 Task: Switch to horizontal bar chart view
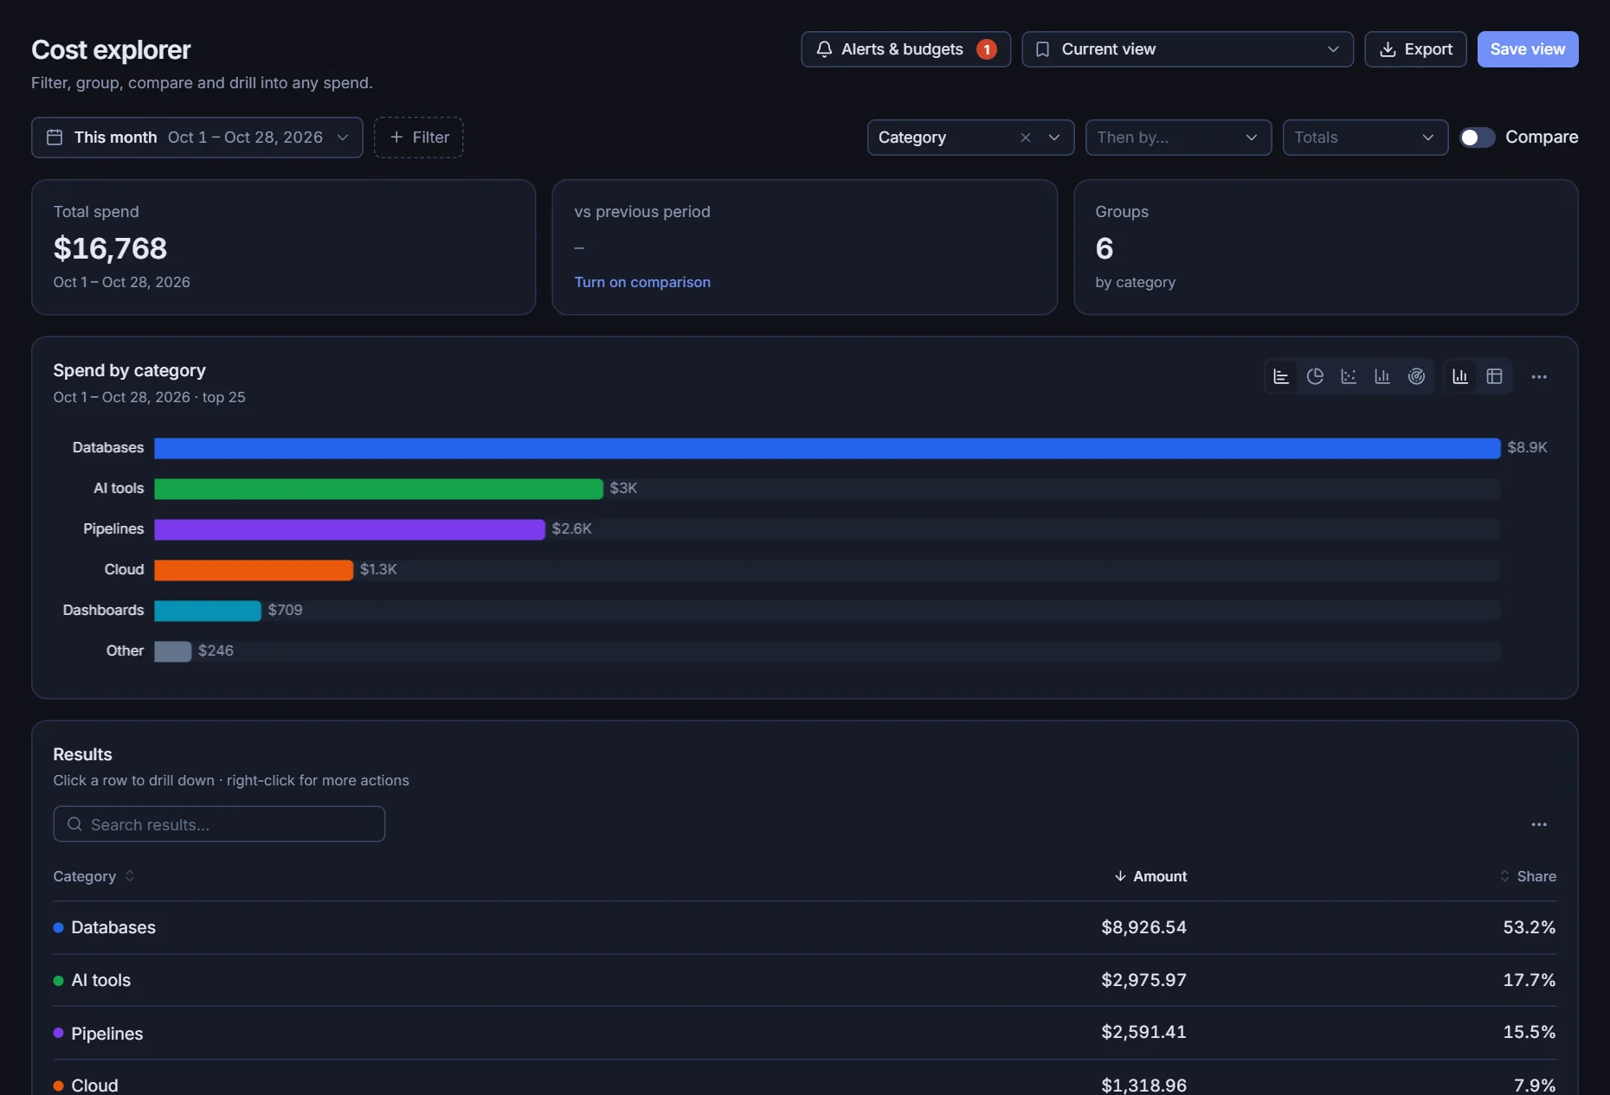[1281, 376]
